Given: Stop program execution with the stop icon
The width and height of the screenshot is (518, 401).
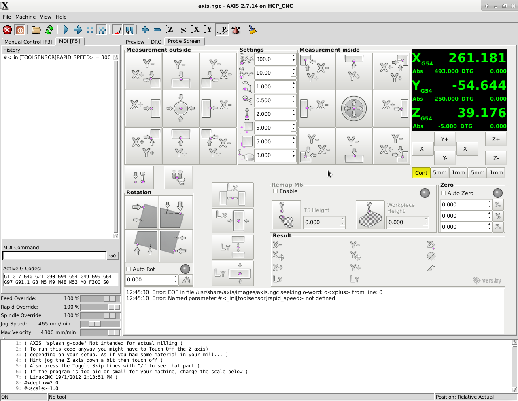Looking at the screenshot, I should [x=102, y=30].
